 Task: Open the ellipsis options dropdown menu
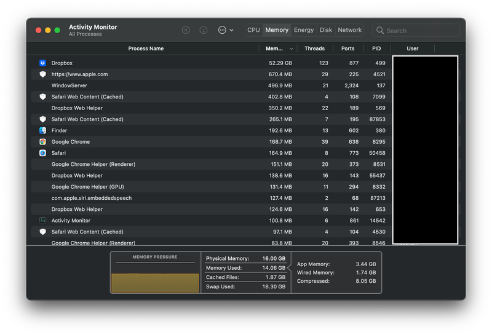click(226, 30)
